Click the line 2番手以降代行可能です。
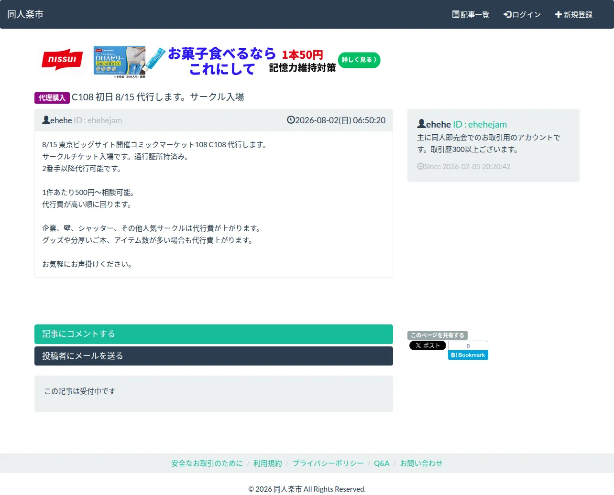Screen dimensions: 614x495 click(x=83, y=169)
